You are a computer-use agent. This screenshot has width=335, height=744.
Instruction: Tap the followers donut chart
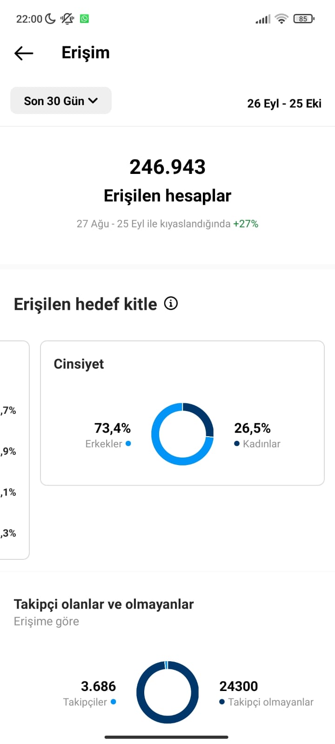pos(167,692)
